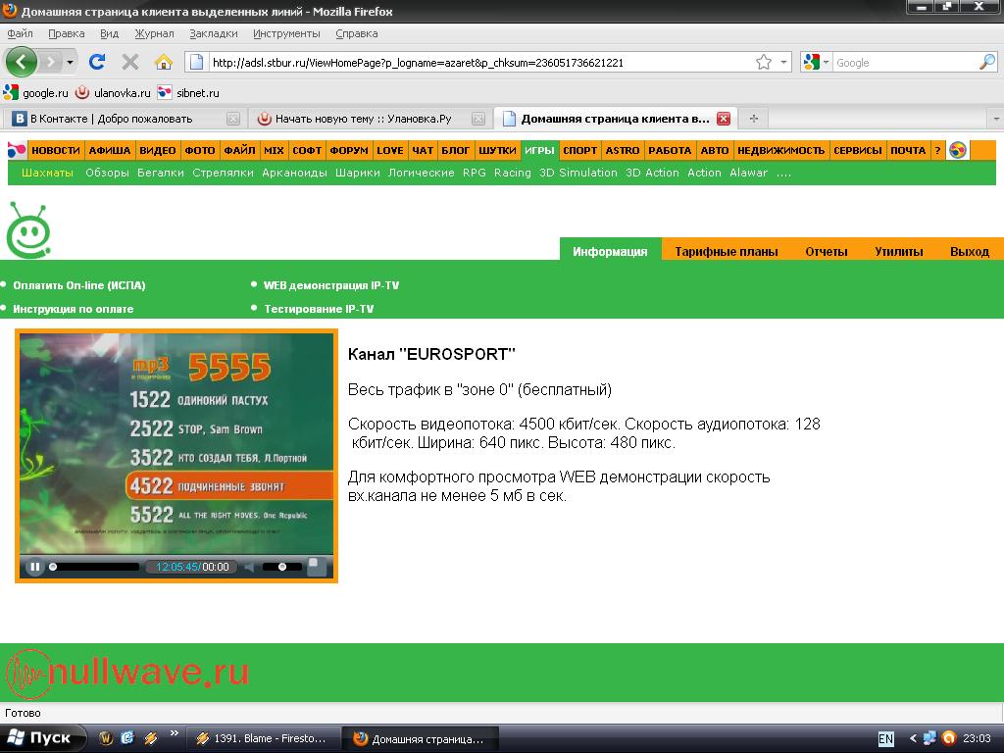Screen dimensions: 1004x753
Task: Adjust the player volume slider
Action: pos(282,567)
